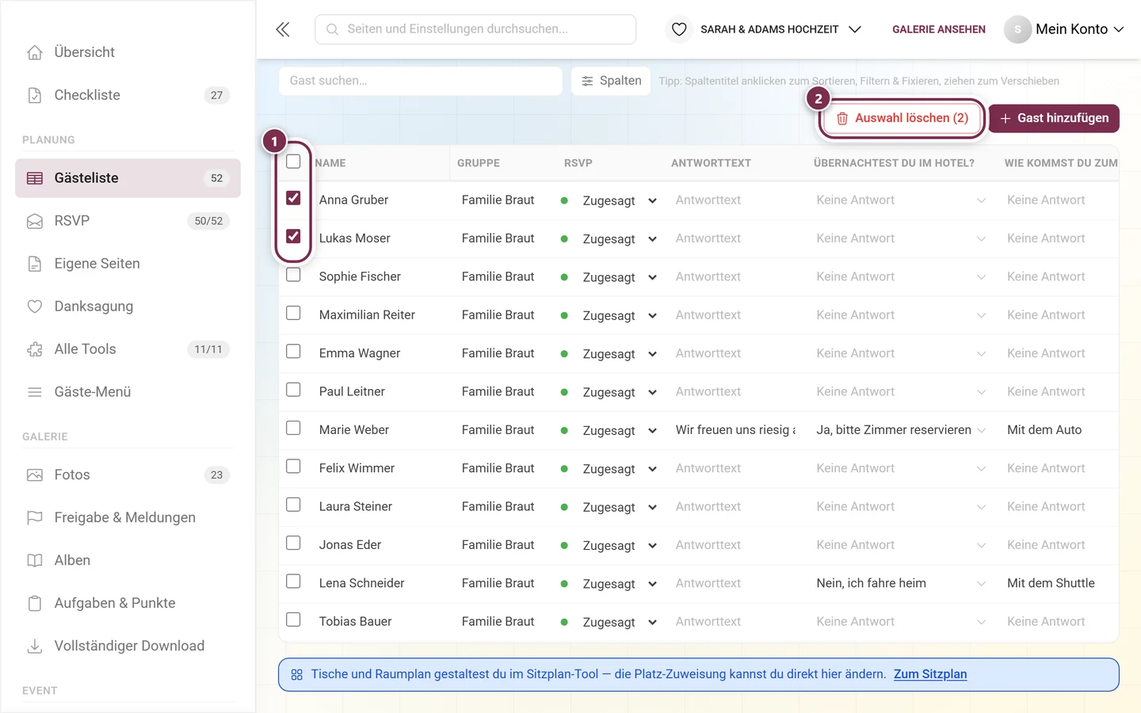Screen dimensions: 1141x713
Task: Click the Checkliste document icon
Action: pyautogui.click(x=35, y=95)
